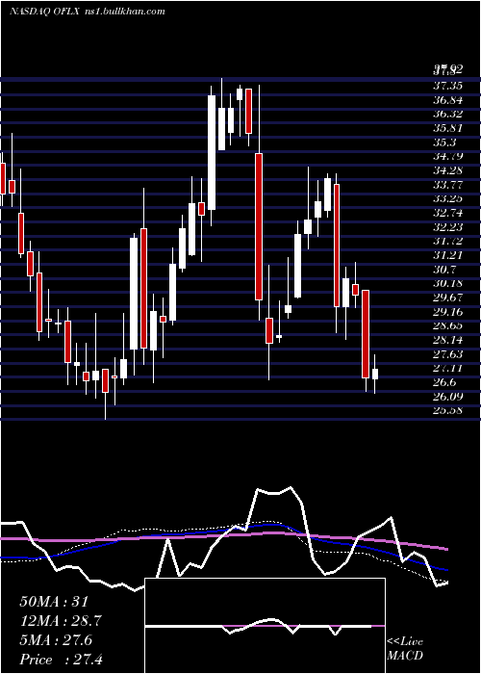Click the 36.32 price axis label
Screen dimensions: 481x674
pos(447,114)
